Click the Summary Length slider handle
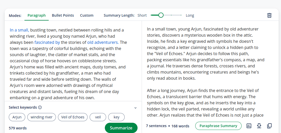 pyautogui.click(x=161, y=15)
